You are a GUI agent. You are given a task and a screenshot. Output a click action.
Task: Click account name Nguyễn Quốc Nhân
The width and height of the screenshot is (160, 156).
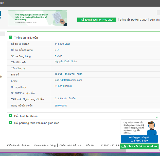[x=66, y=61]
